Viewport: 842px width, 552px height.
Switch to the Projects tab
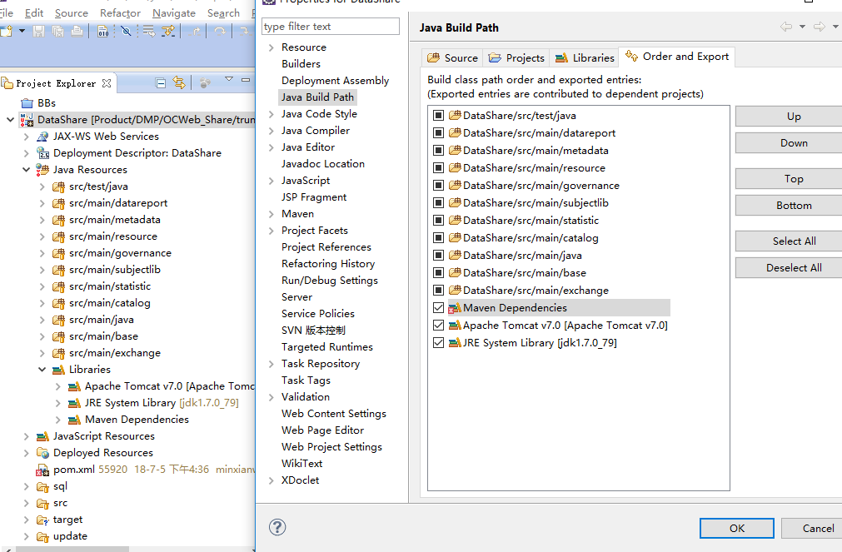(x=516, y=58)
